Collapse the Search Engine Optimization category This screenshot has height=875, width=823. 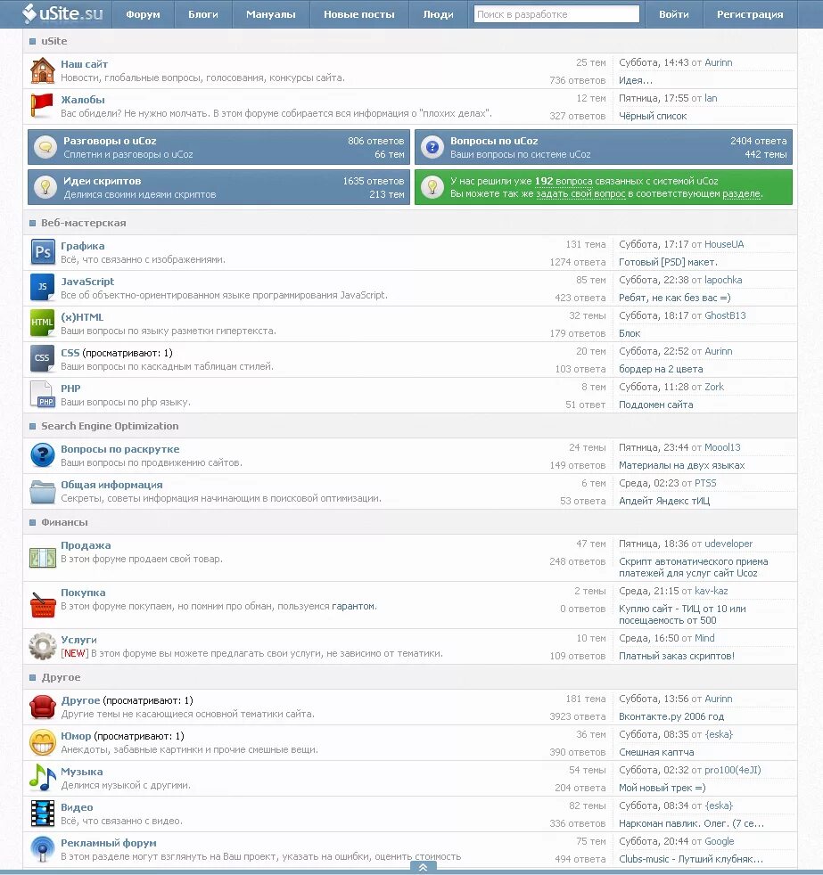click(32, 426)
